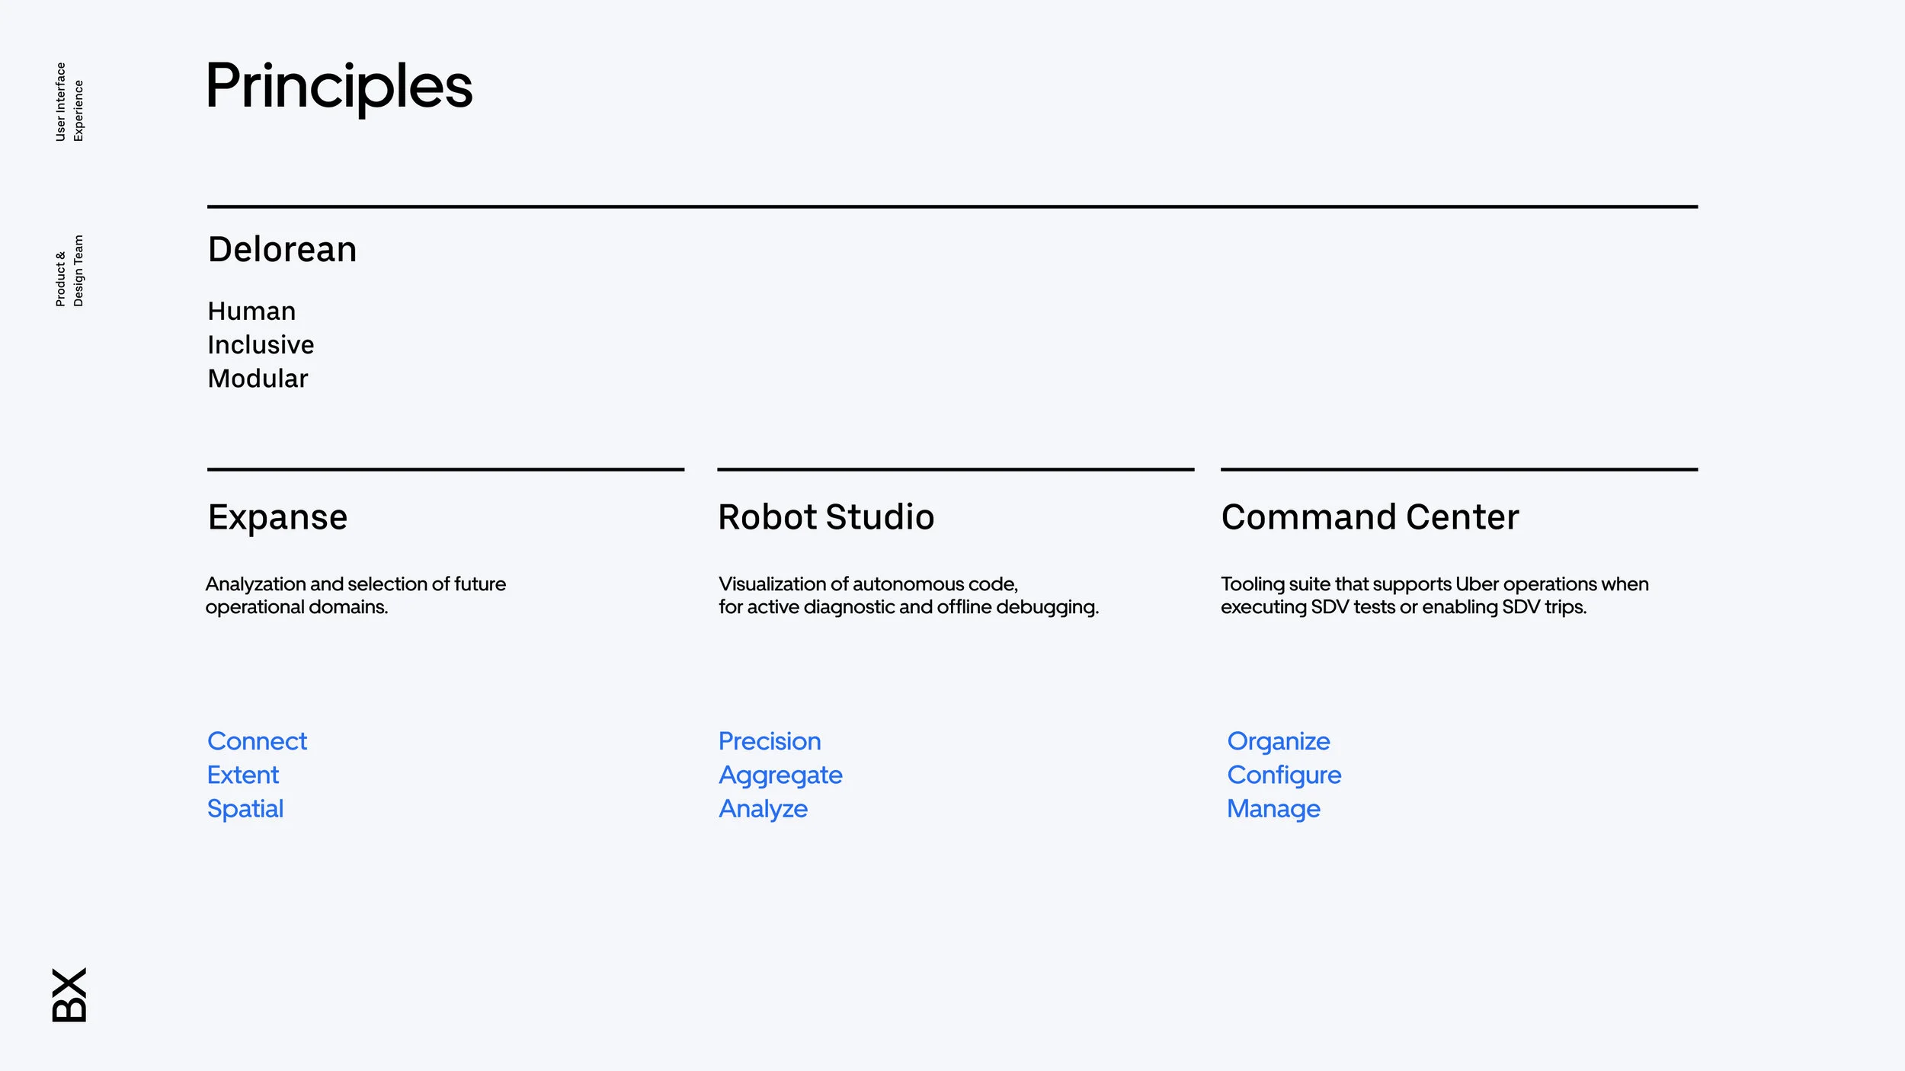The width and height of the screenshot is (1905, 1071).
Task: Follow the Connect link
Action: 257,741
